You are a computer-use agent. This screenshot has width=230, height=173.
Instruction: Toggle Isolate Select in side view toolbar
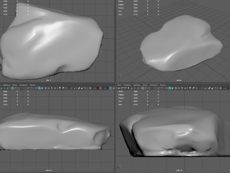[205, 88]
